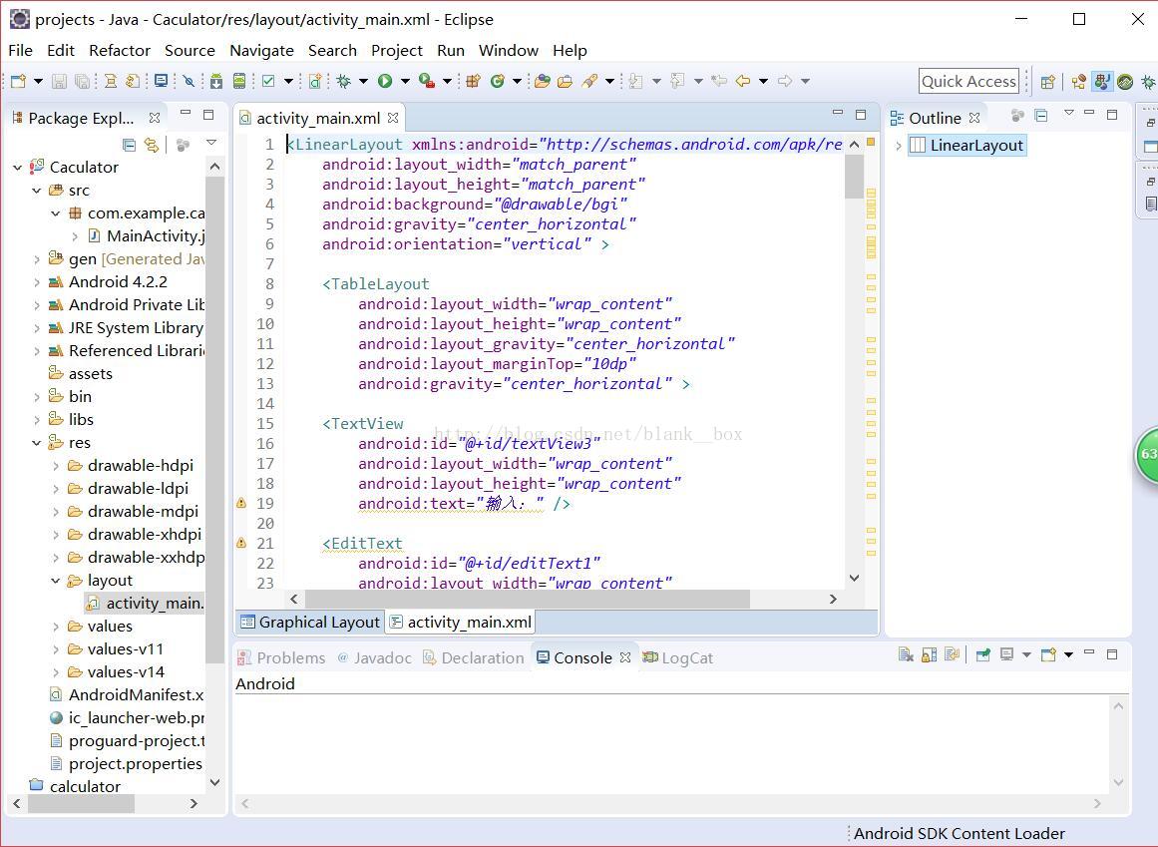The height and width of the screenshot is (847, 1158).
Task: Click the Run External Tools icon
Action: [x=426, y=81]
